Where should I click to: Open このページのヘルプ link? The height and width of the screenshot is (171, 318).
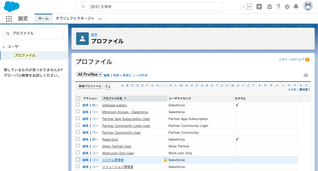pos(291,59)
